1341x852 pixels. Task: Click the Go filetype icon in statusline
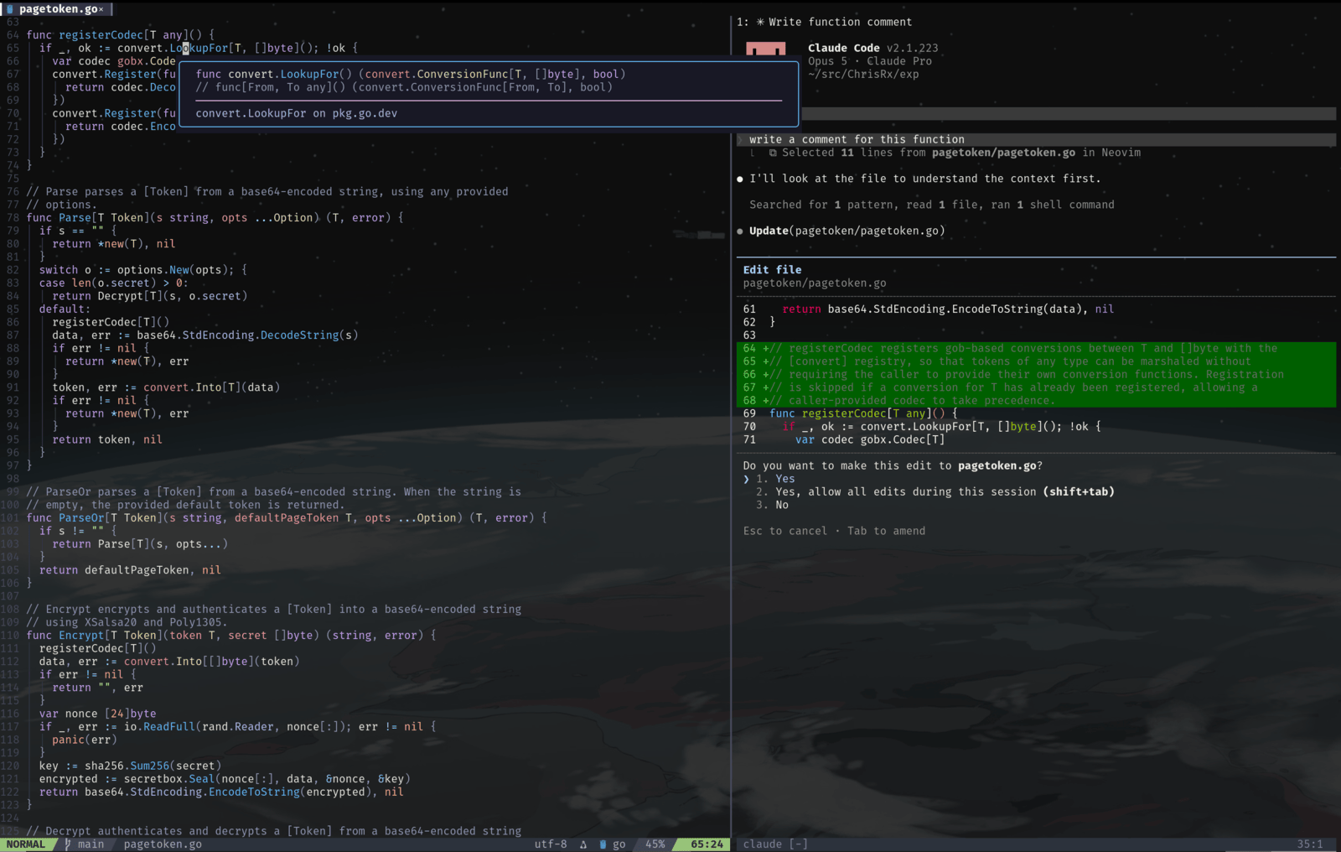pos(603,844)
